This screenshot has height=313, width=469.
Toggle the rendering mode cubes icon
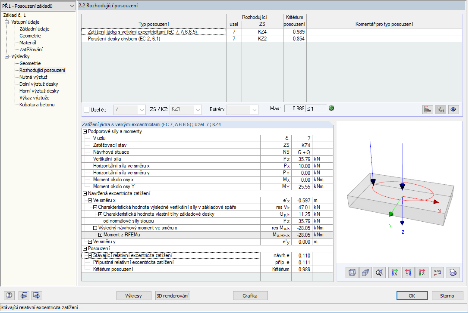(x=365, y=273)
